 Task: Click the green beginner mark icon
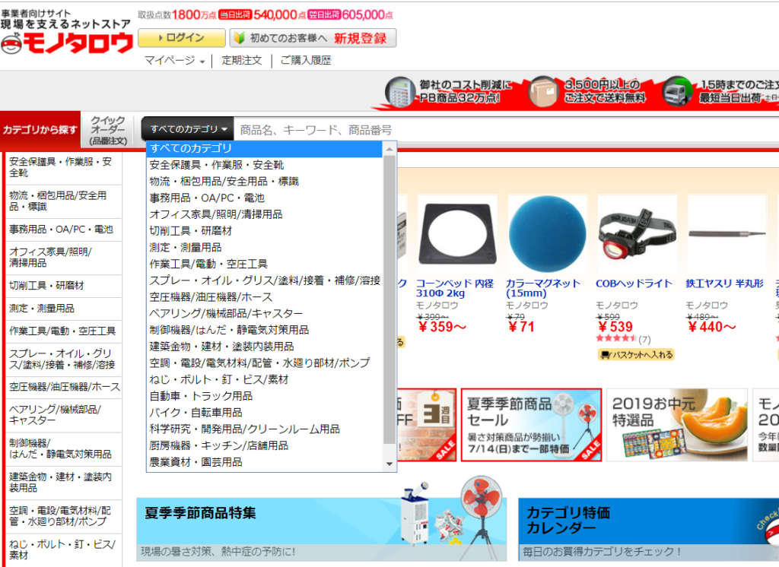click(240, 38)
